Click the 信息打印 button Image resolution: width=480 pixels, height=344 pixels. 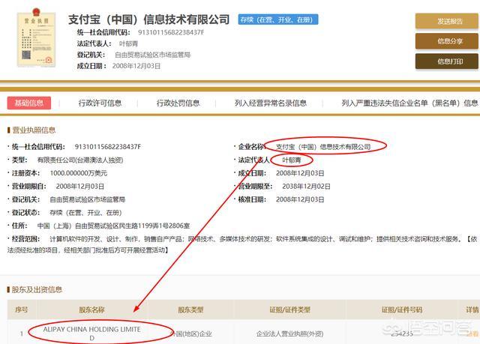pos(447,61)
